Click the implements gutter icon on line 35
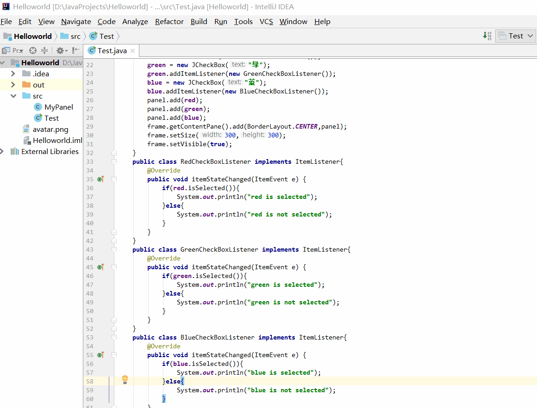The height and width of the screenshot is (408, 537). 100,179
